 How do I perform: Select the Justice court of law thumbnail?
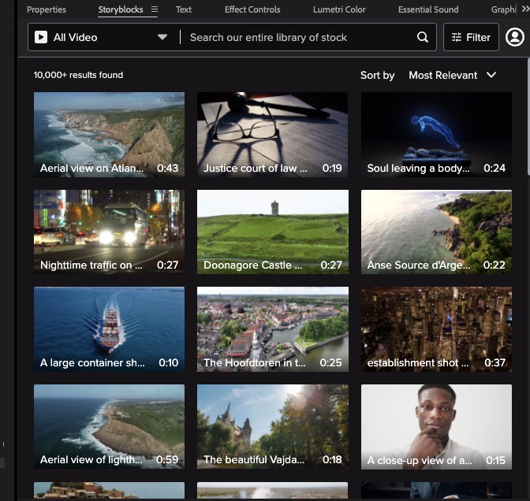point(272,134)
